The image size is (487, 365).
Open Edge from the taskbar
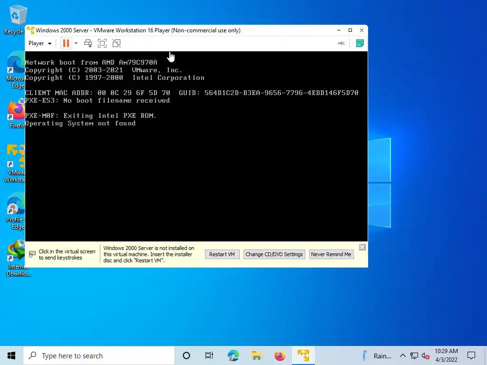[x=233, y=355]
